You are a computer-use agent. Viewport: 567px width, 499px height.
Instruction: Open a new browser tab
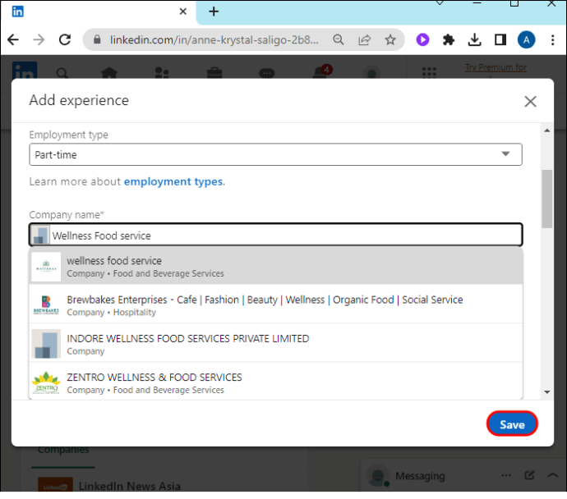coord(214,11)
